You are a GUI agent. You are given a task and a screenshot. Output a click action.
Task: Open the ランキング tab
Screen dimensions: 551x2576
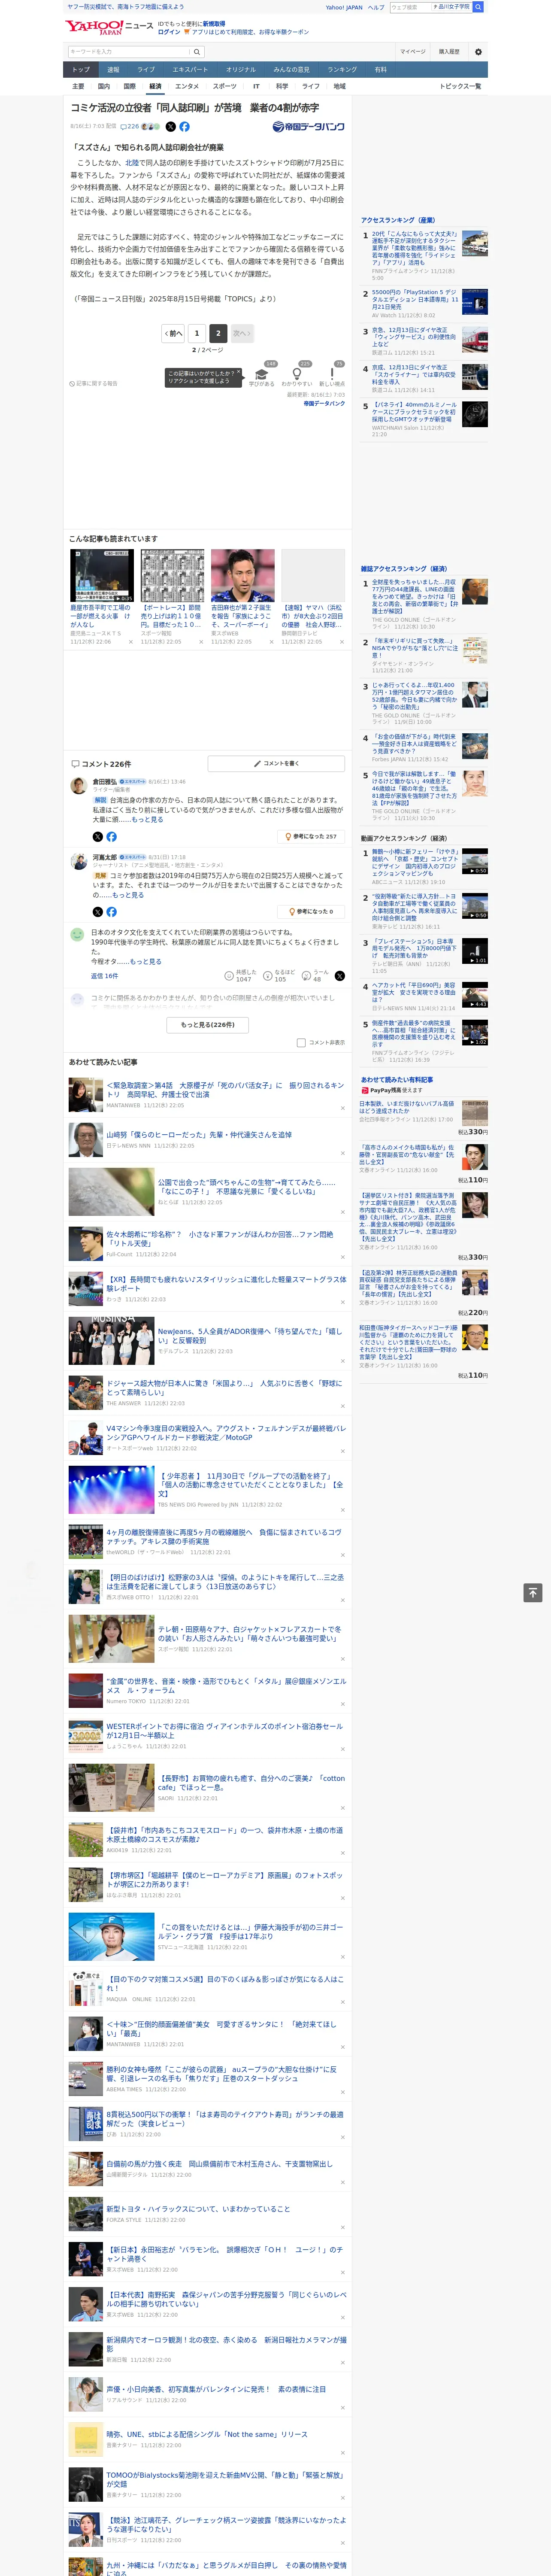click(342, 70)
